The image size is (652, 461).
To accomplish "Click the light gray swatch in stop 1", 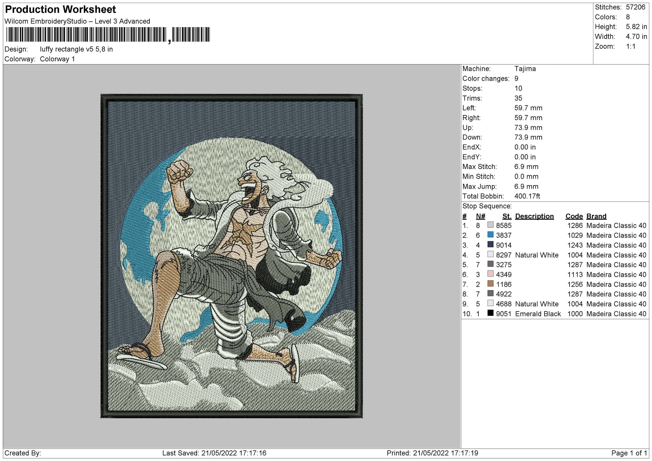I will [x=491, y=225].
